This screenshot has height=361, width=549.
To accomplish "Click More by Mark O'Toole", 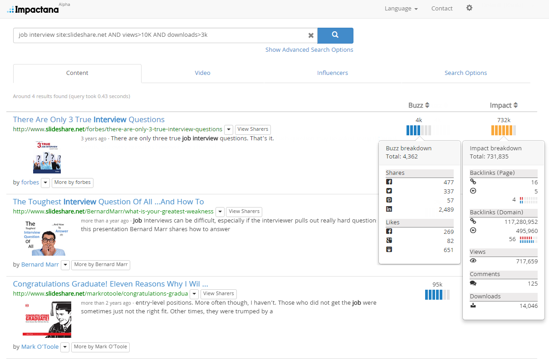I will 100,347.
